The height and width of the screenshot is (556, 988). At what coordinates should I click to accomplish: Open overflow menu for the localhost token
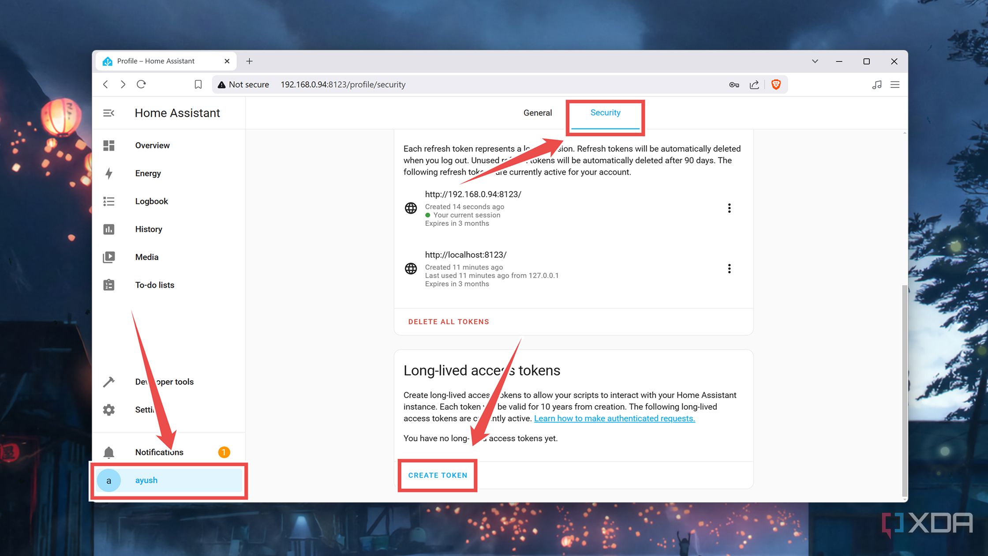click(x=729, y=268)
